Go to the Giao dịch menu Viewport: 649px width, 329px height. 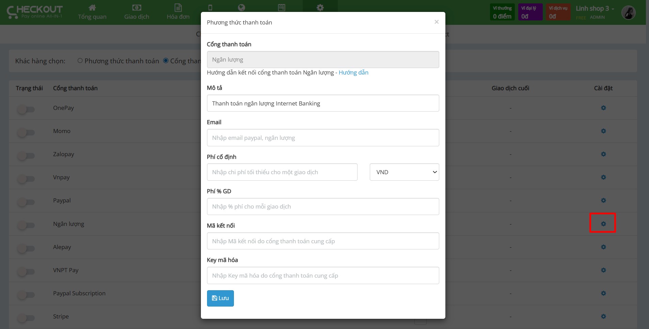point(137,12)
